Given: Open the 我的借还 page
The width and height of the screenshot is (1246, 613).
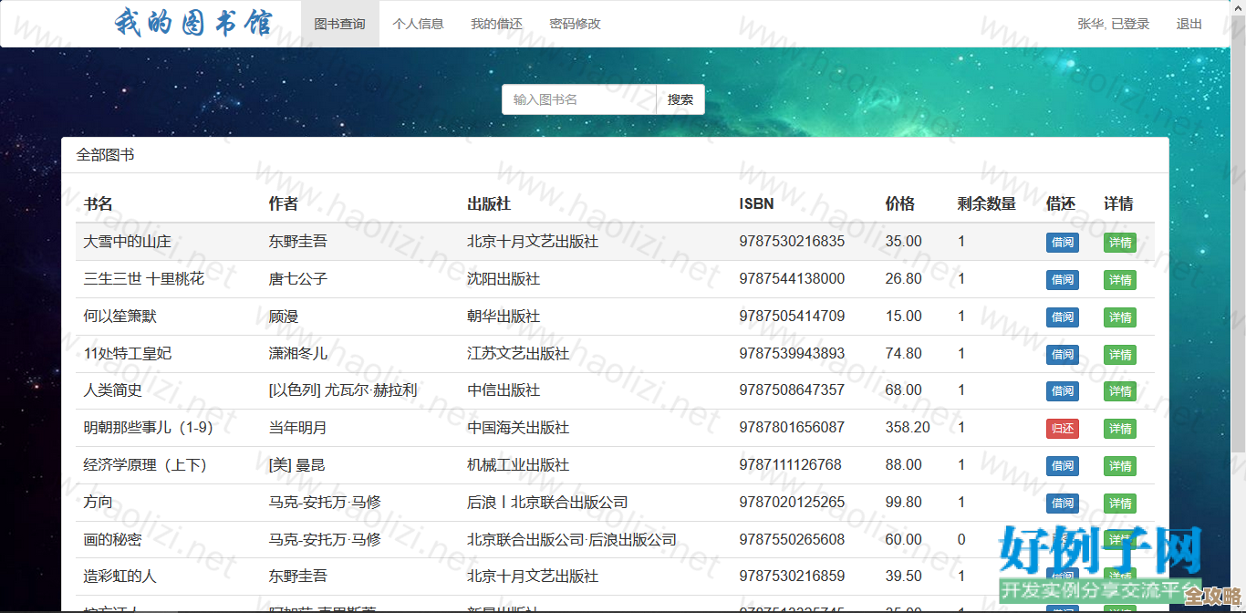Looking at the screenshot, I should [x=495, y=24].
